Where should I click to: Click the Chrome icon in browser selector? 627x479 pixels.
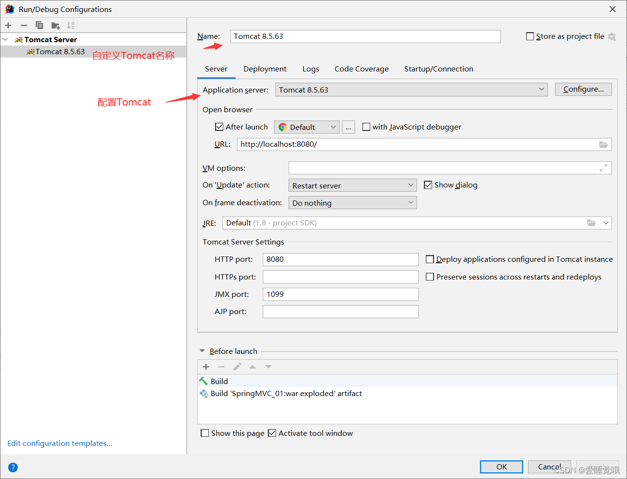[x=283, y=127]
